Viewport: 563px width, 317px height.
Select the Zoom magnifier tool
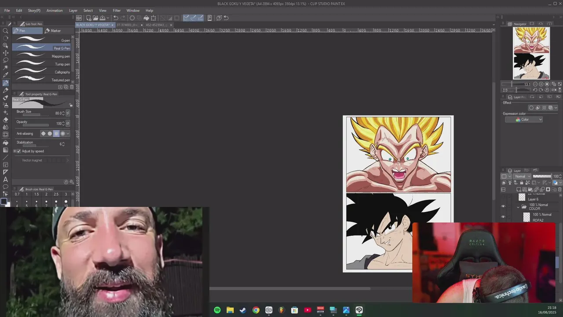tap(6, 31)
